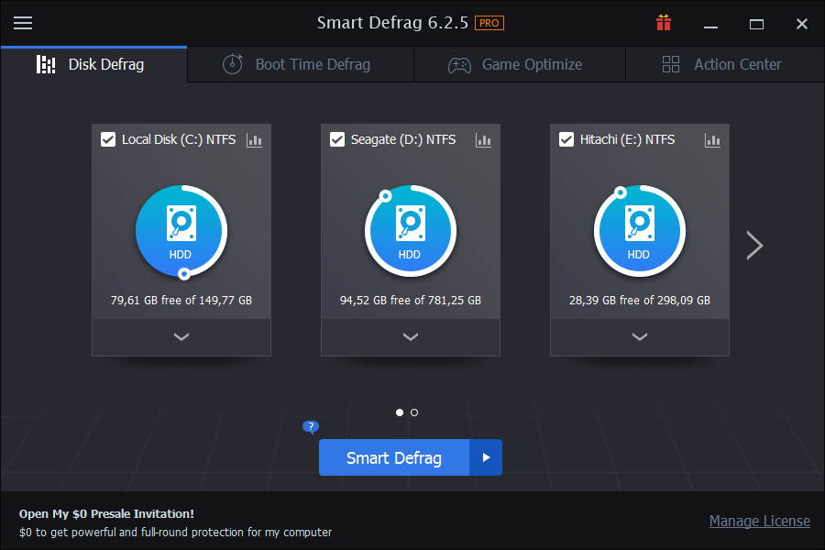Select the second page indicator dot
The height and width of the screenshot is (550, 825).
click(x=414, y=412)
